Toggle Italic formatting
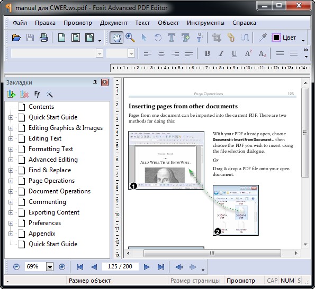Screen dimensions: 315x289 click(221, 53)
